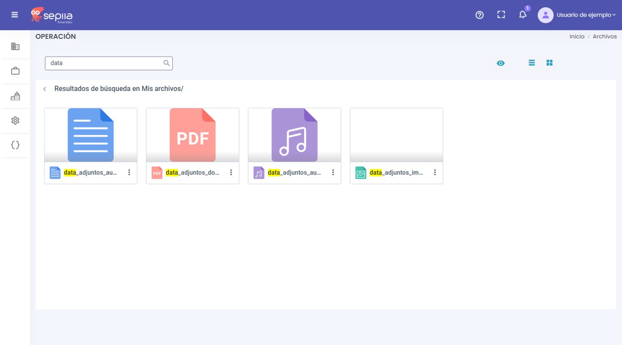The height and width of the screenshot is (345, 622).
Task: Switch to list view
Action: pyautogui.click(x=531, y=63)
